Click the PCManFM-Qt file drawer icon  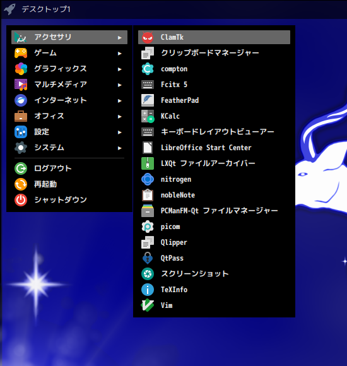pos(148,211)
